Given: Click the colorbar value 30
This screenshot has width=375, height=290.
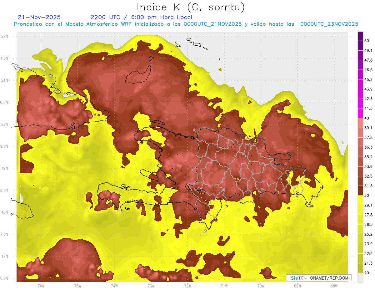Looking at the screenshot, I should tap(367, 196).
